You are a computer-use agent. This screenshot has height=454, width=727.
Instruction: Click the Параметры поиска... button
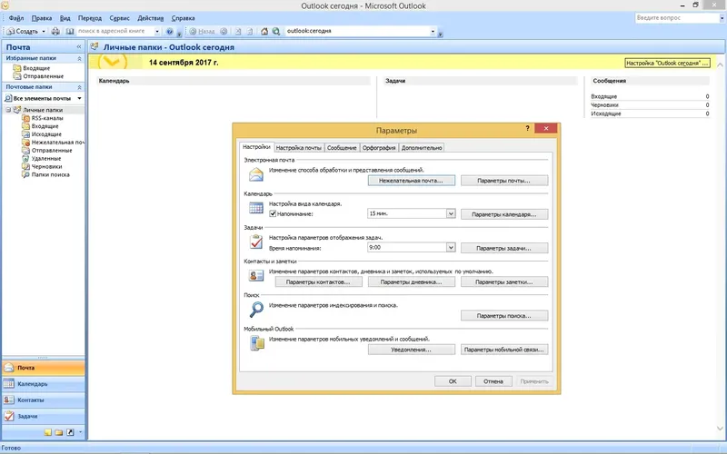click(x=504, y=316)
